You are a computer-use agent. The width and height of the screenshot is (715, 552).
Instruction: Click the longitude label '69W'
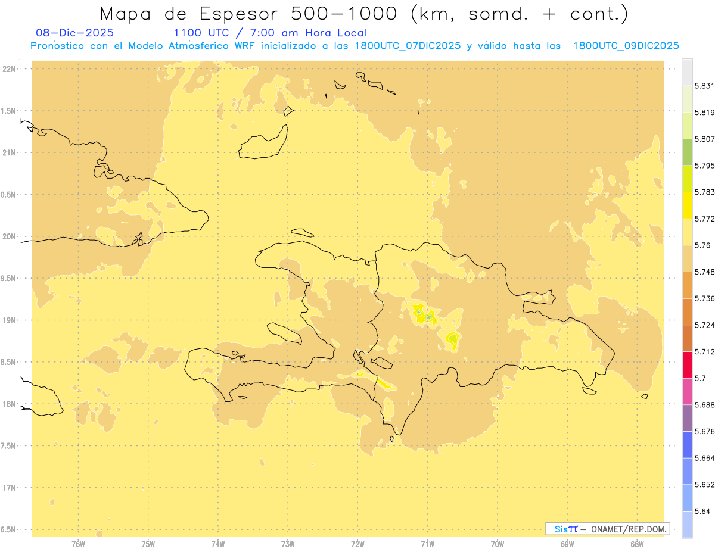tap(567, 544)
